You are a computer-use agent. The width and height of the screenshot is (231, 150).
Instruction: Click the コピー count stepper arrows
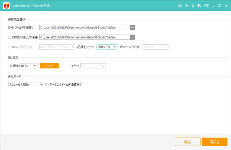103,66
